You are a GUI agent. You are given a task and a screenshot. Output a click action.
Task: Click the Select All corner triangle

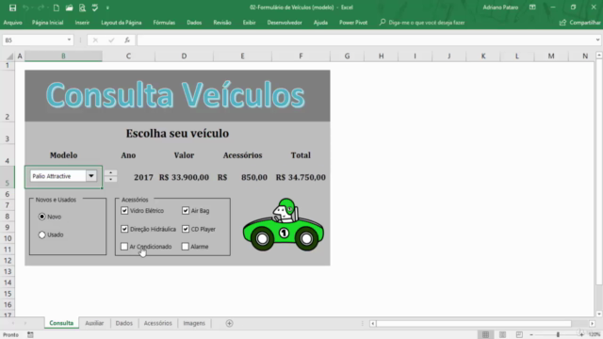coord(9,56)
